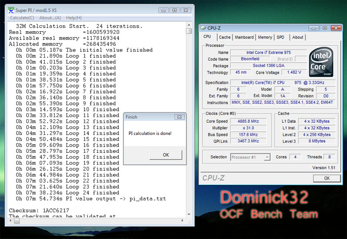Click the '32M Calculation Start' line
This screenshot has height=239, width=347.
tap(79, 26)
